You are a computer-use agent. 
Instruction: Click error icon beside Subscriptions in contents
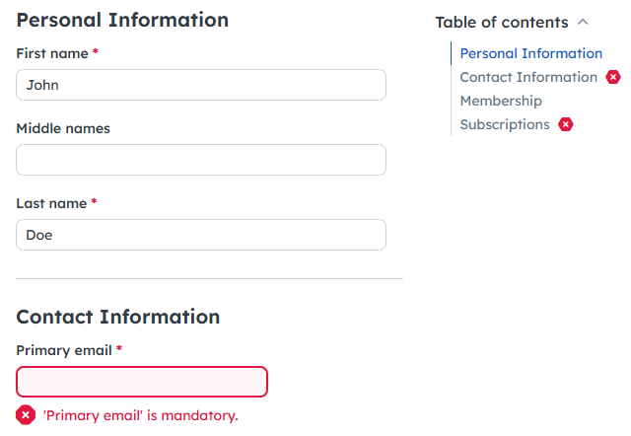click(x=566, y=124)
